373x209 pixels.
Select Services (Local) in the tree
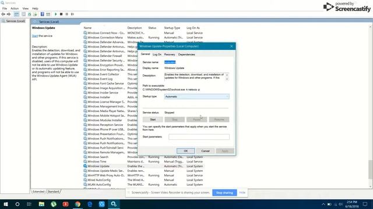click(x=15, y=21)
